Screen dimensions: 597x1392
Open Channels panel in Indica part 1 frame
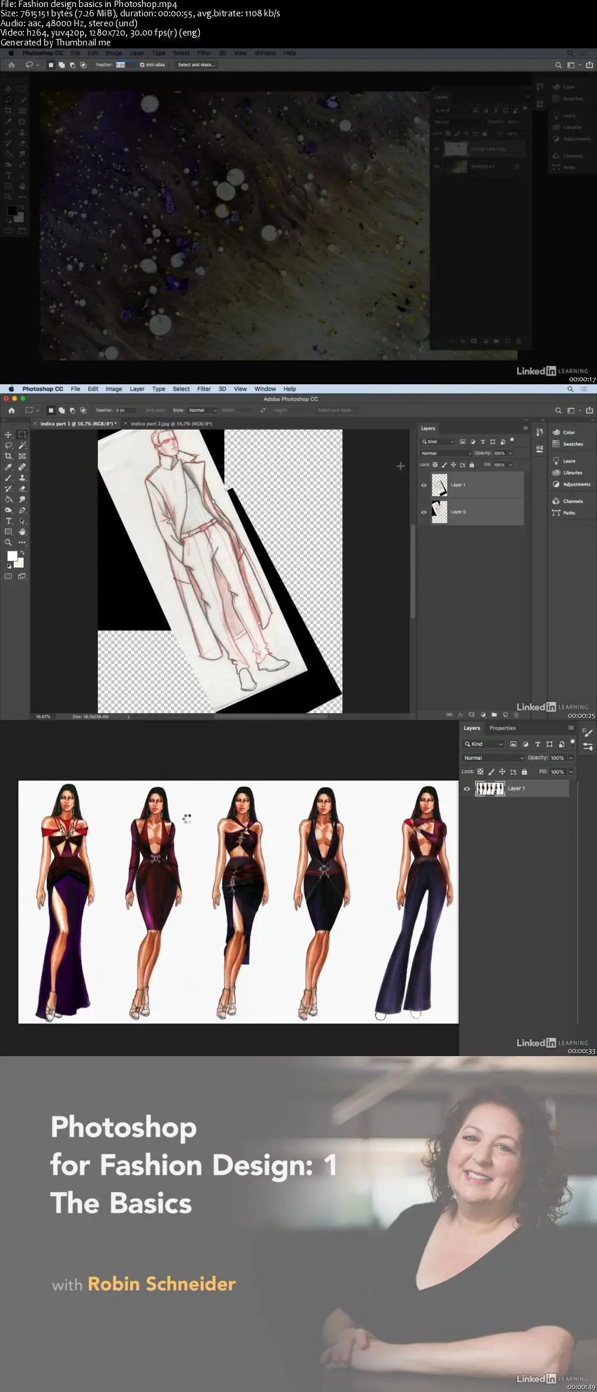pos(568,501)
